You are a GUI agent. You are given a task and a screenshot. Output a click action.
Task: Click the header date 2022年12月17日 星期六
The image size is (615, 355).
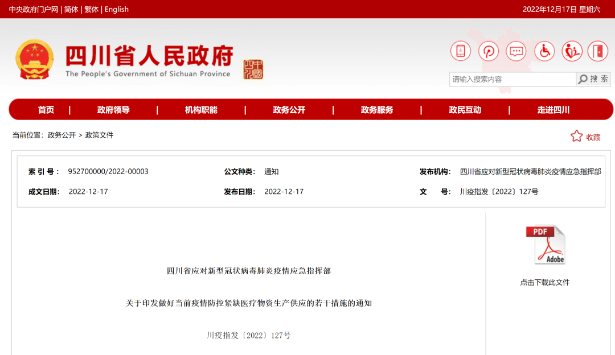(x=561, y=10)
